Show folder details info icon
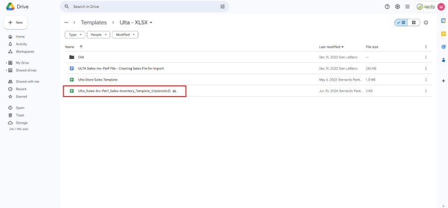This screenshot has height=208, width=448. pos(426,23)
